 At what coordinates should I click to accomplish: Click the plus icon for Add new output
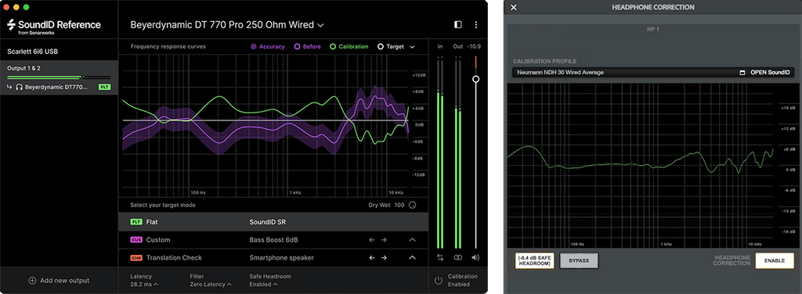[32, 280]
